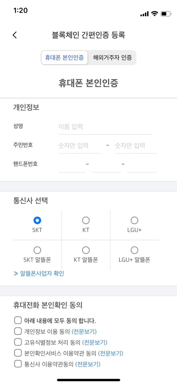Select the 휴대폰 본인인증 tab

64,58
